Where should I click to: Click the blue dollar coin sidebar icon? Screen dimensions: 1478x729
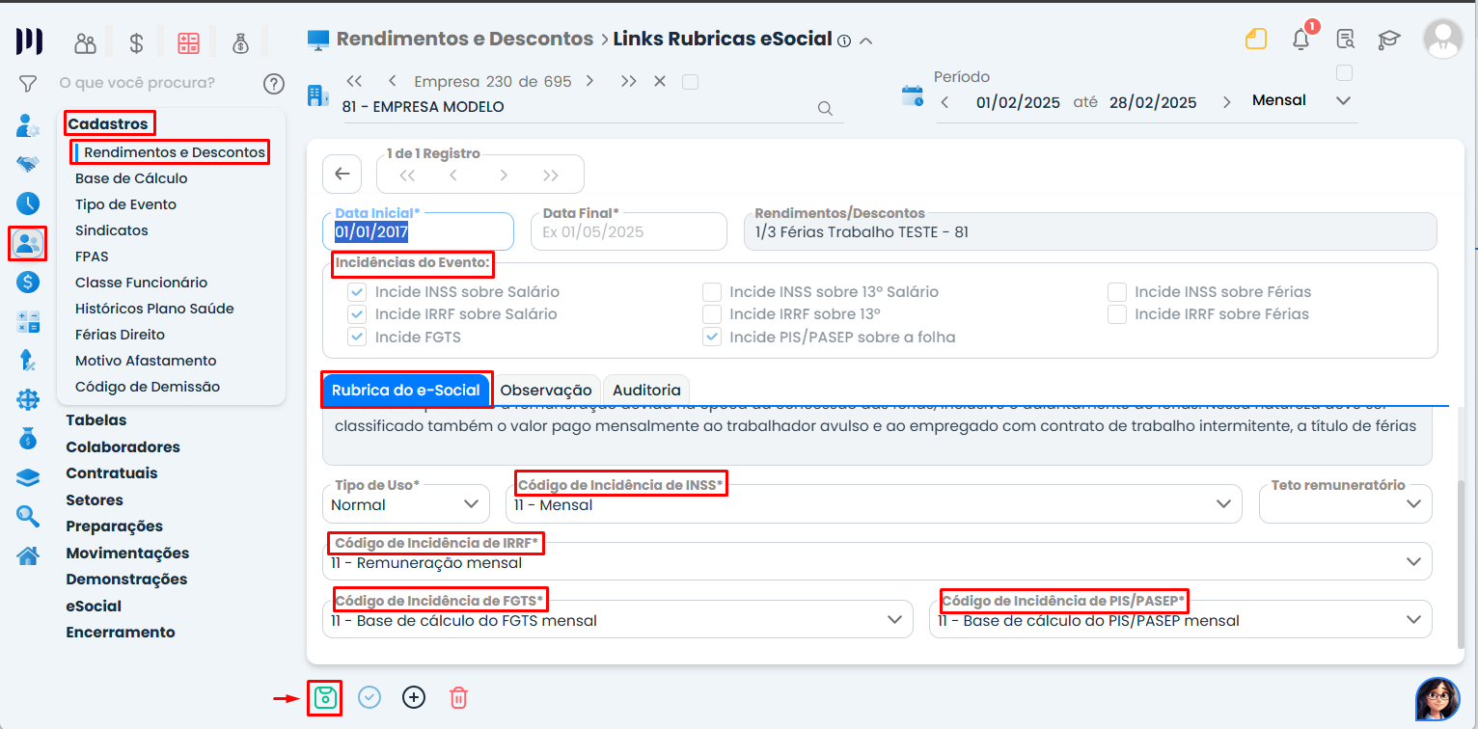coord(28,282)
